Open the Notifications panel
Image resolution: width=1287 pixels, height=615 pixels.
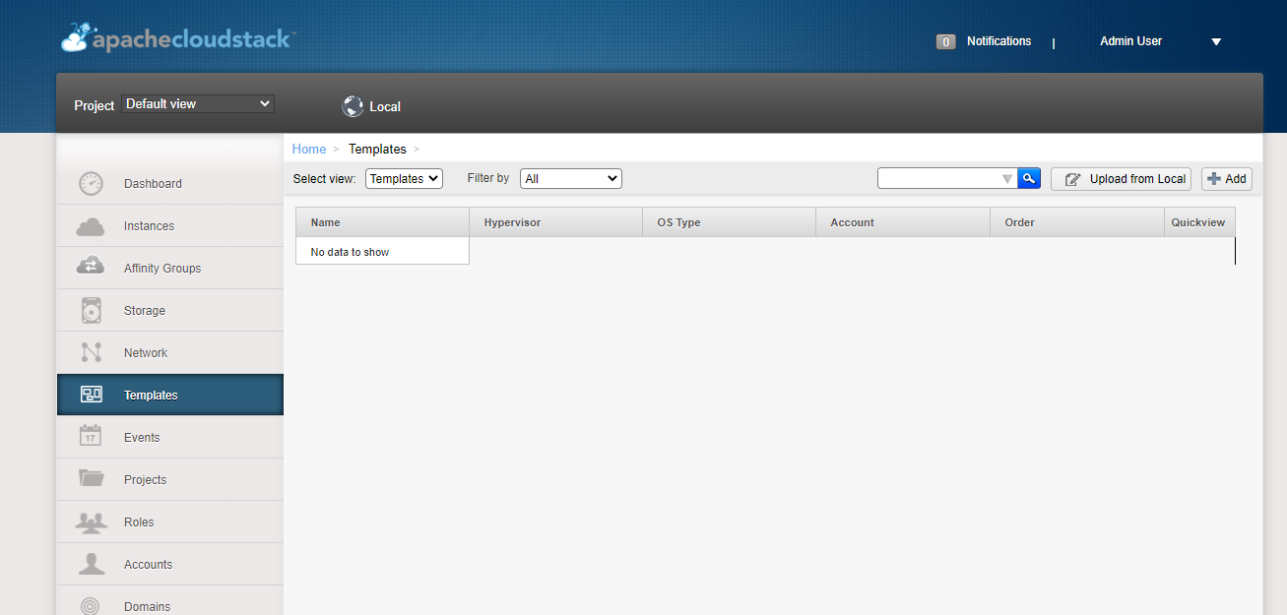tap(999, 41)
